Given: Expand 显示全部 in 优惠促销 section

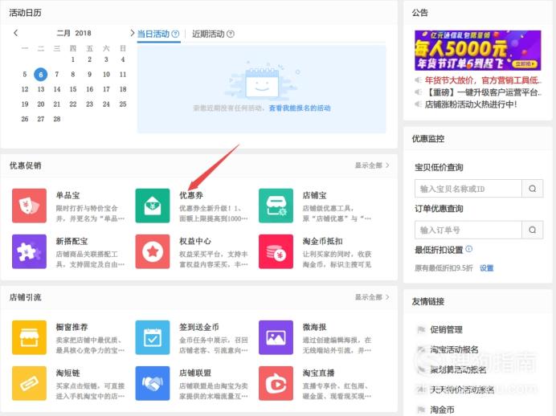Looking at the screenshot, I should (372, 165).
